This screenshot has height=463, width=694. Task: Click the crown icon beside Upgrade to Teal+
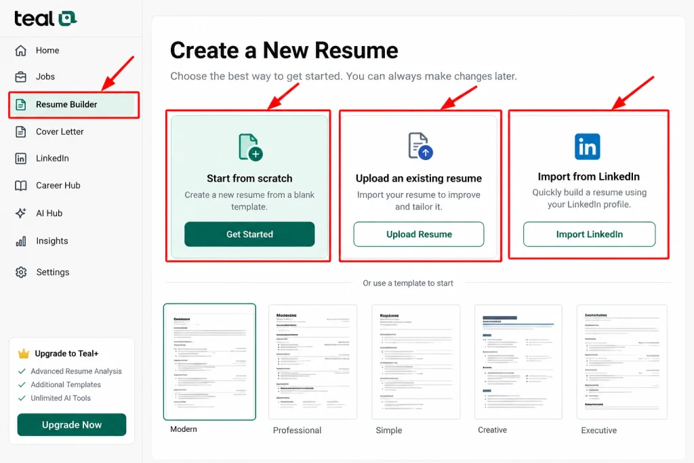(x=24, y=353)
